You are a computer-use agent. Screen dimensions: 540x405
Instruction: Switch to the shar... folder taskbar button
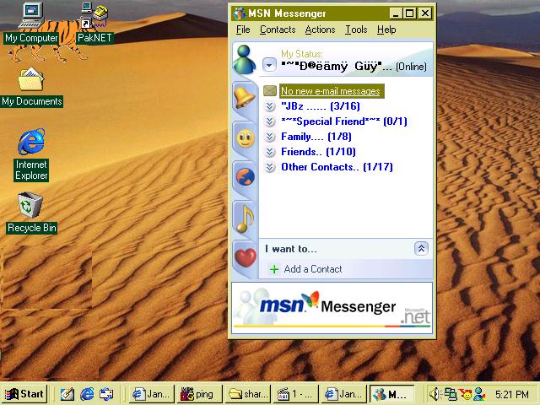pyautogui.click(x=248, y=394)
